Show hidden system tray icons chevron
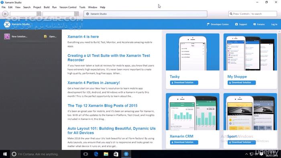This screenshot has width=281, height=158. [x=246, y=154]
